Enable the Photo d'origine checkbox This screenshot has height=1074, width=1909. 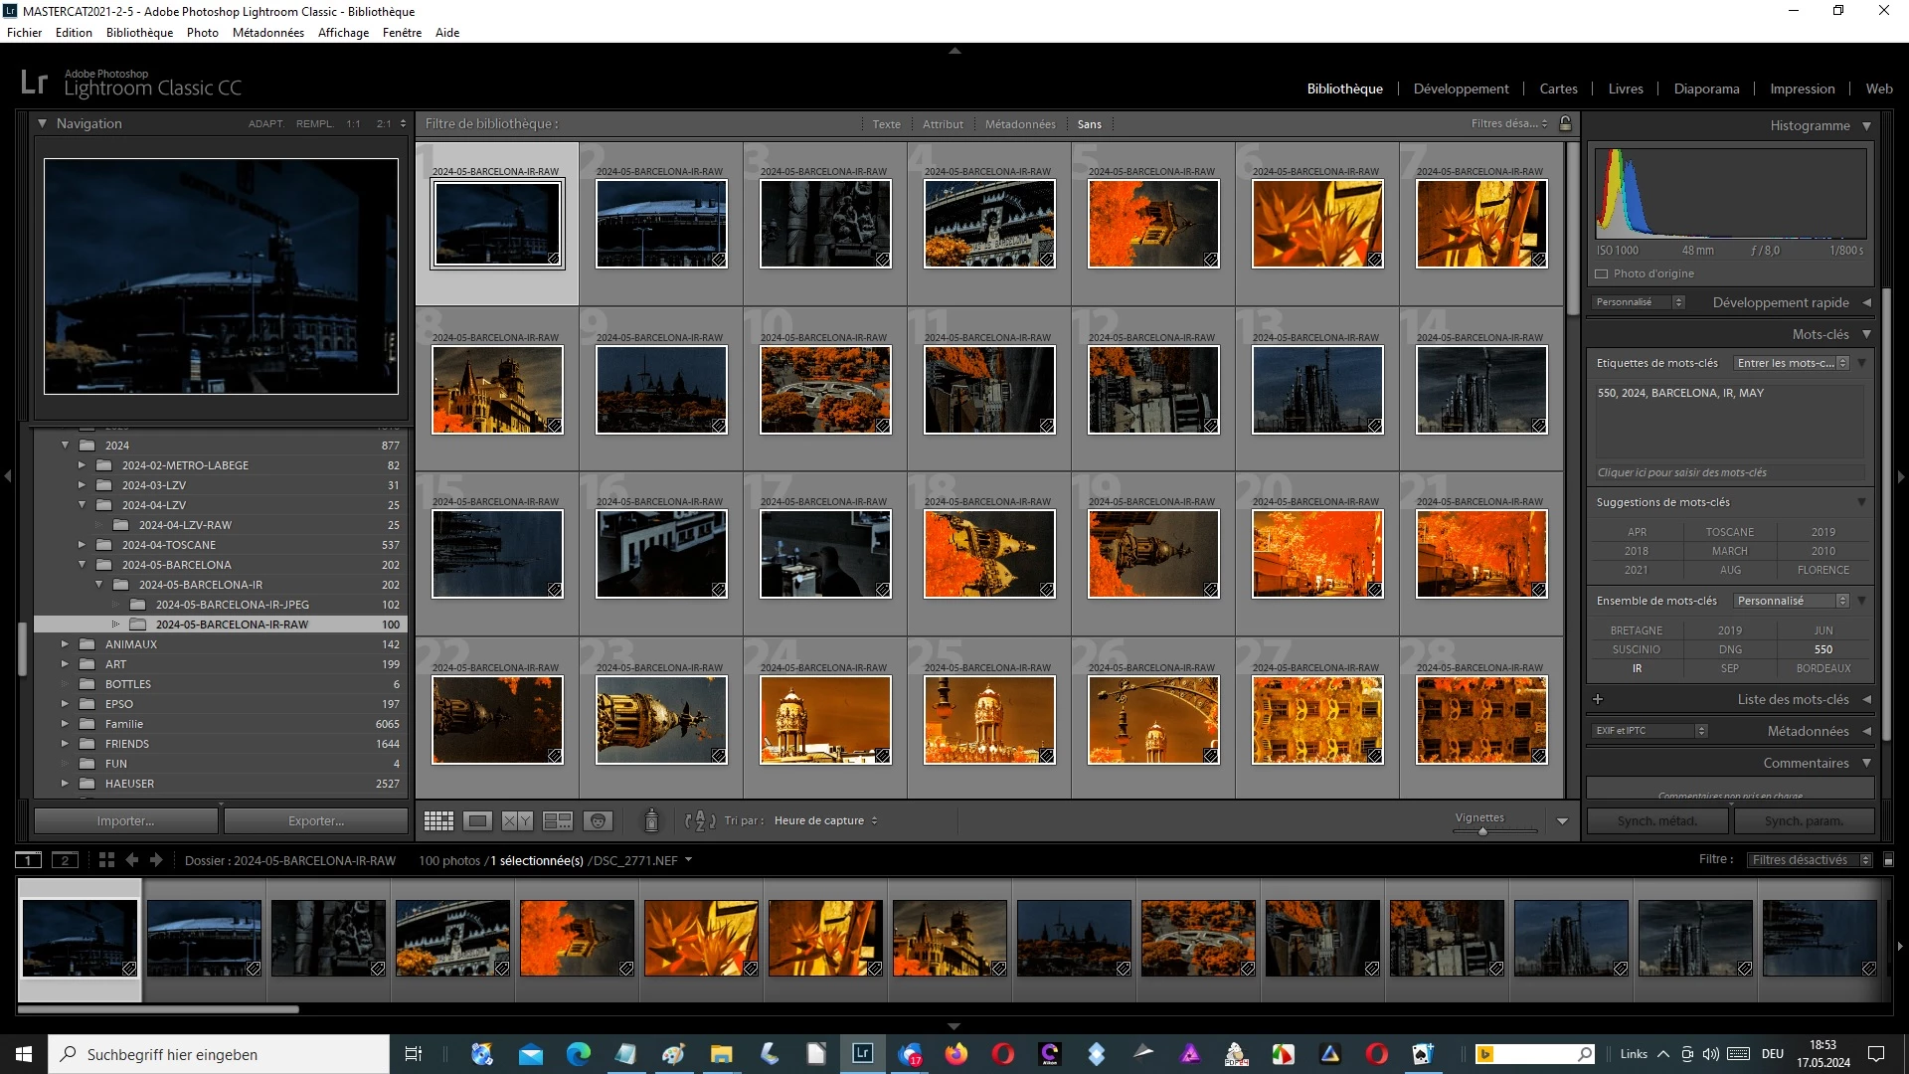pyautogui.click(x=1601, y=273)
